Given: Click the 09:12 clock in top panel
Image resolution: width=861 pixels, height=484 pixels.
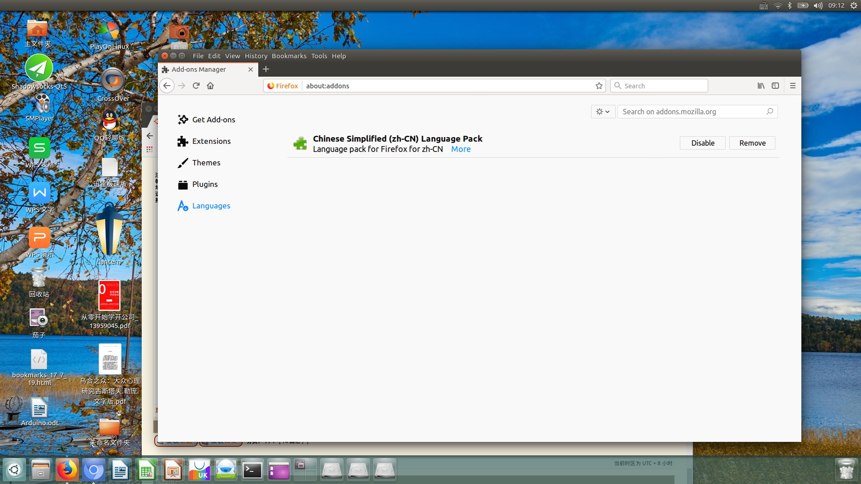Looking at the screenshot, I should tap(836, 5).
